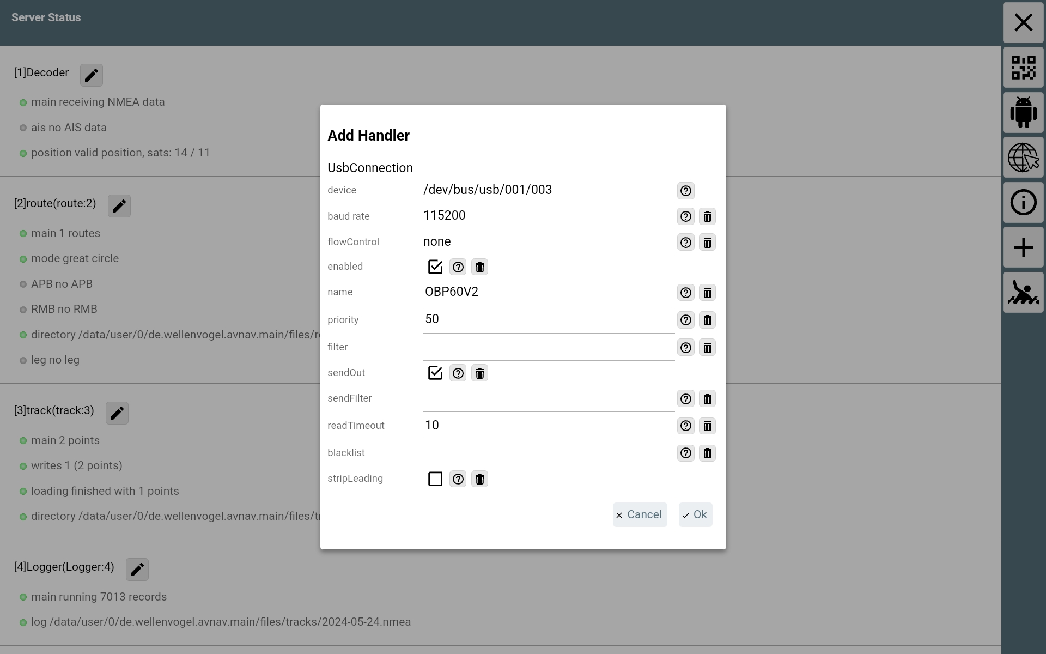Image resolution: width=1046 pixels, height=654 pixels.
Task: Click 'mode great circle' status row
Action: (69, 258)
